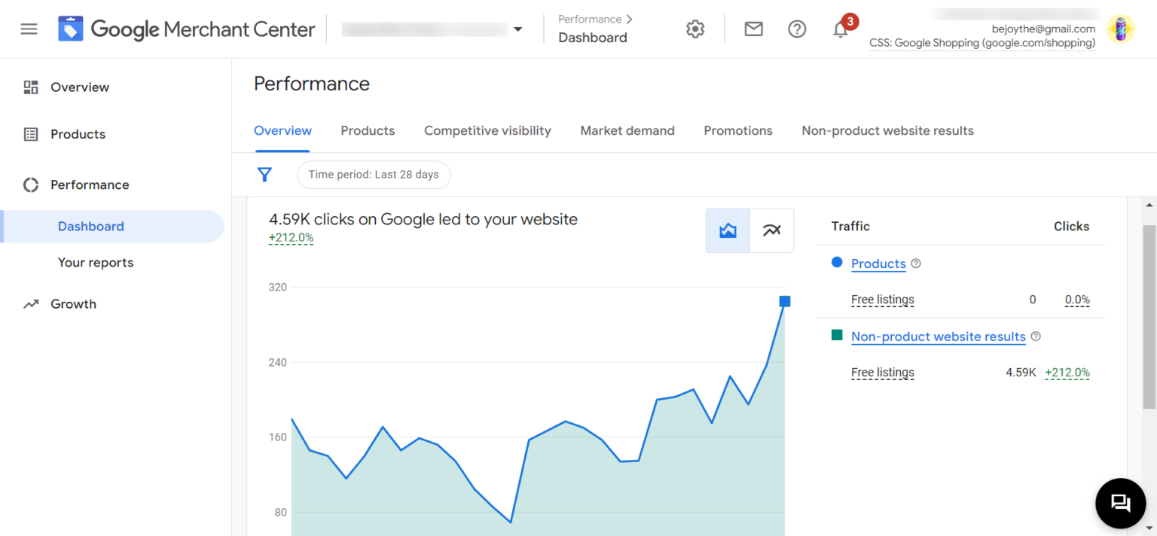Screen dimensions: 1157x536
Task: Open the hamburger main menu
Action: (29, 29)
